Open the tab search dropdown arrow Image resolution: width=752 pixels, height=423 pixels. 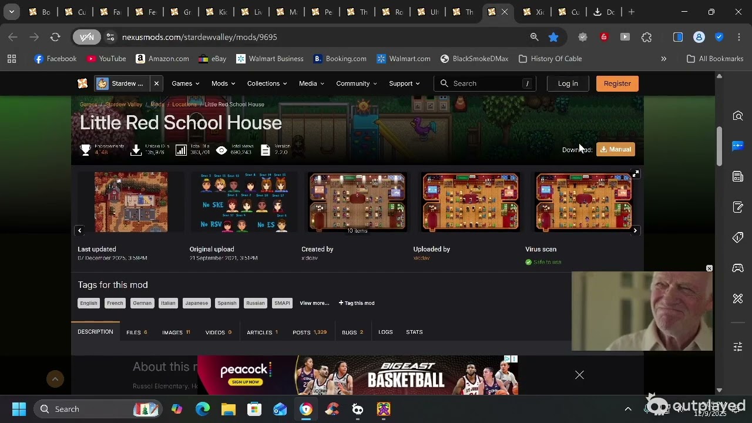11,12
